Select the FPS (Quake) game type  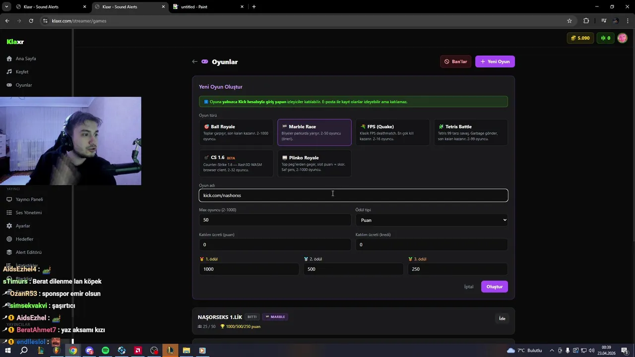pos(392,132)
